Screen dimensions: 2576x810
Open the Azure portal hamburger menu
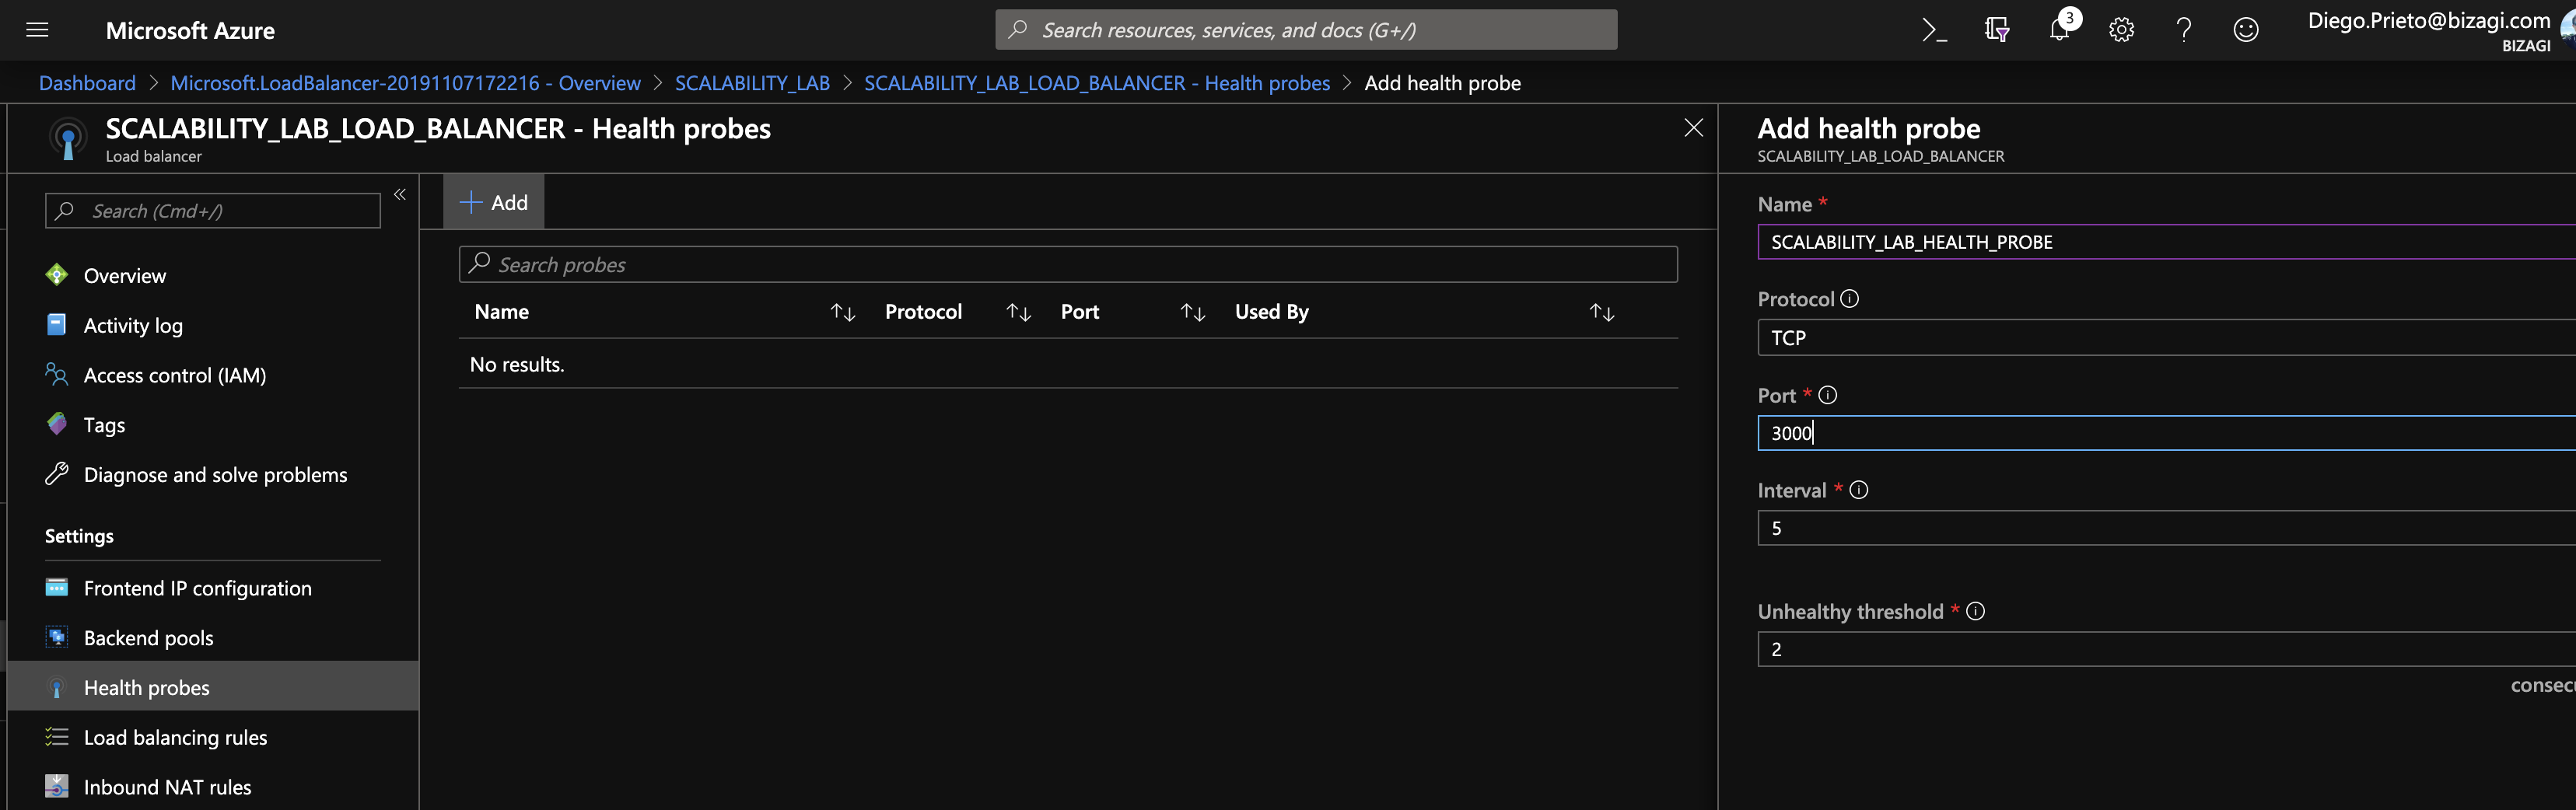coord(37,30)
